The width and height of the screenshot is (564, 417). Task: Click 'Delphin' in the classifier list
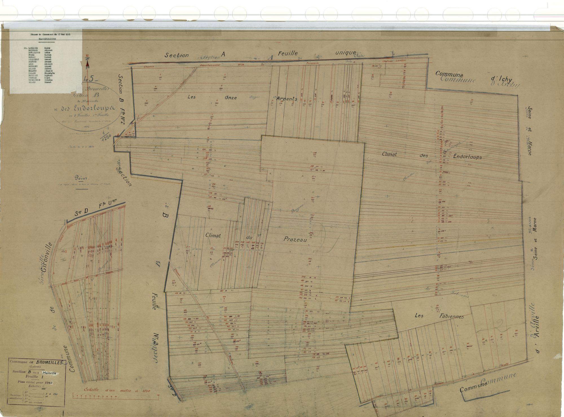[48, 80]
